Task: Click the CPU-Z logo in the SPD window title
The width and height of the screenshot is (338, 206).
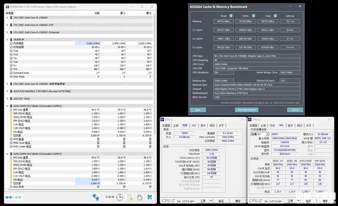Action: pos(250,119)
